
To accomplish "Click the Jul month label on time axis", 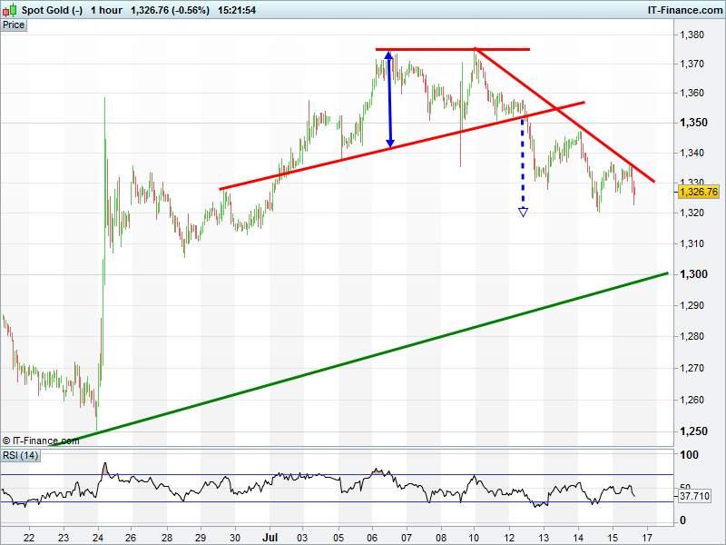I will 270,538.
